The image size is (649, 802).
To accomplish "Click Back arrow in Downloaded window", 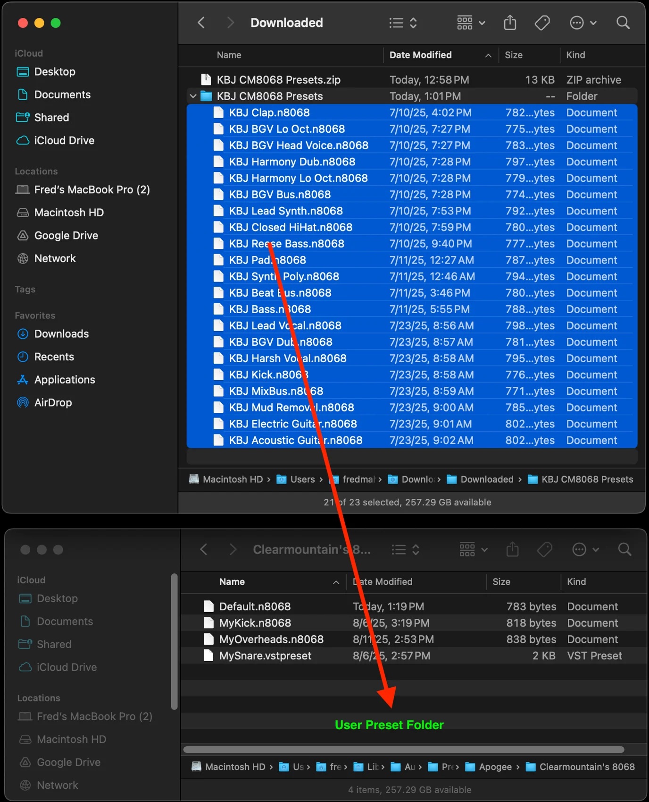I will pyautogui.click(x=201, y=23).
